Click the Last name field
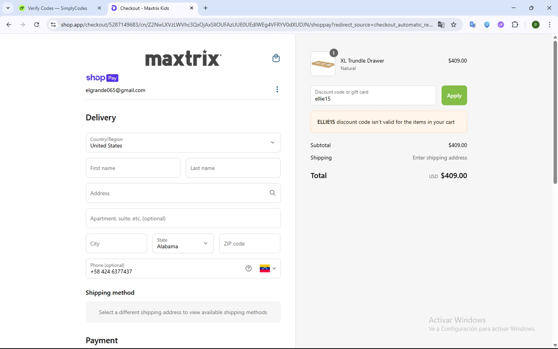 pos(233,168)
